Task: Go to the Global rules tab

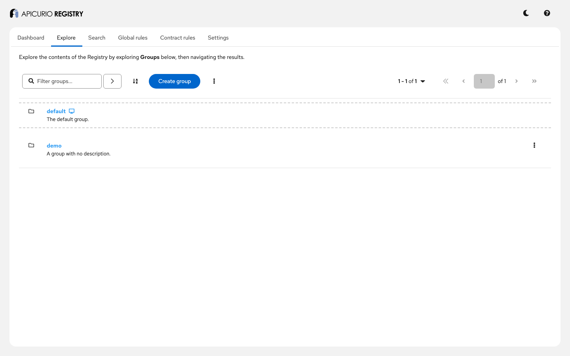Action: pos(133,38)
